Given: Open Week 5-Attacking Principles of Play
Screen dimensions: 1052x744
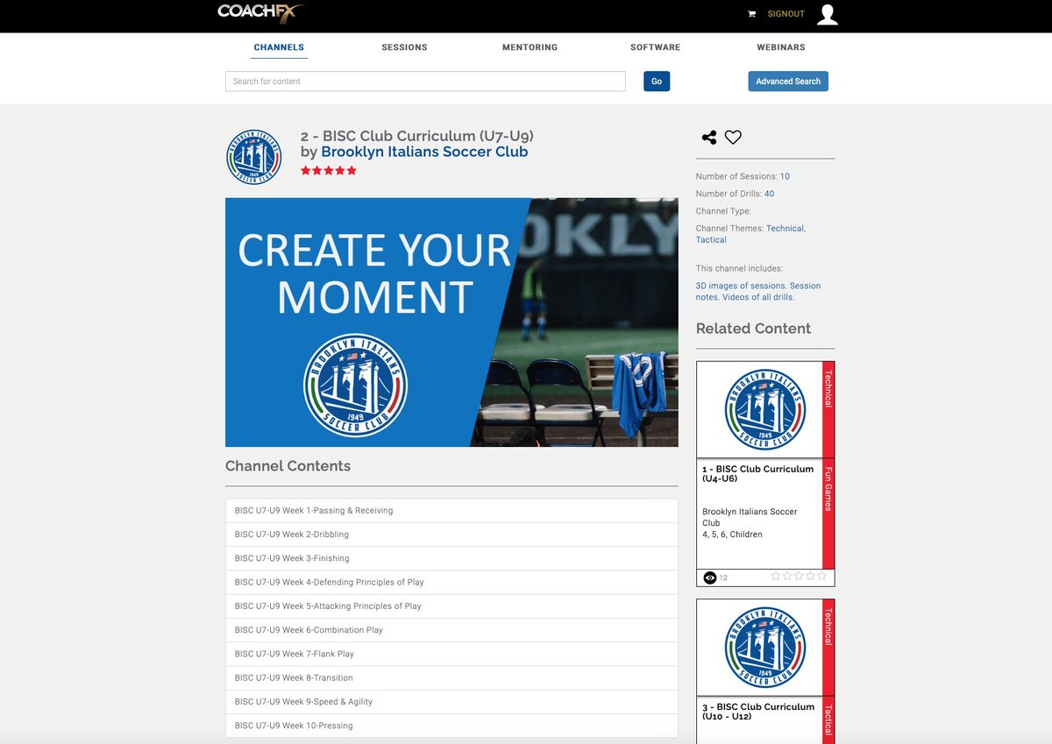Looking at the screenshot, I should 451,606.
